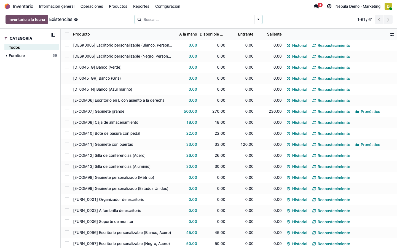This screenshot has width=397, height=248.
Task: Select the Gabinete grande row checkbox
Action: click(67, 111)
